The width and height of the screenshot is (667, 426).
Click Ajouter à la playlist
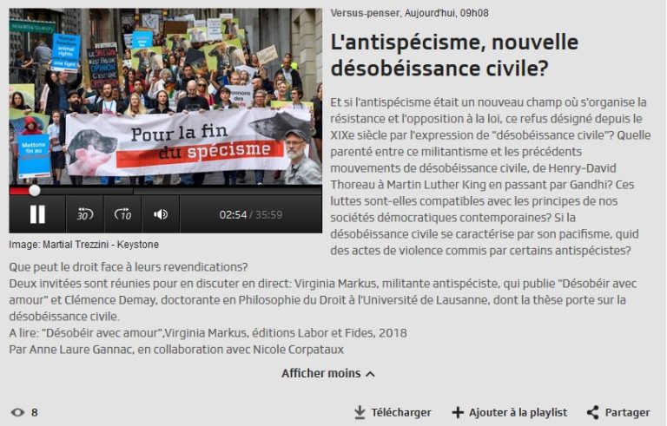pyautogui.click(x=518, y=412)
